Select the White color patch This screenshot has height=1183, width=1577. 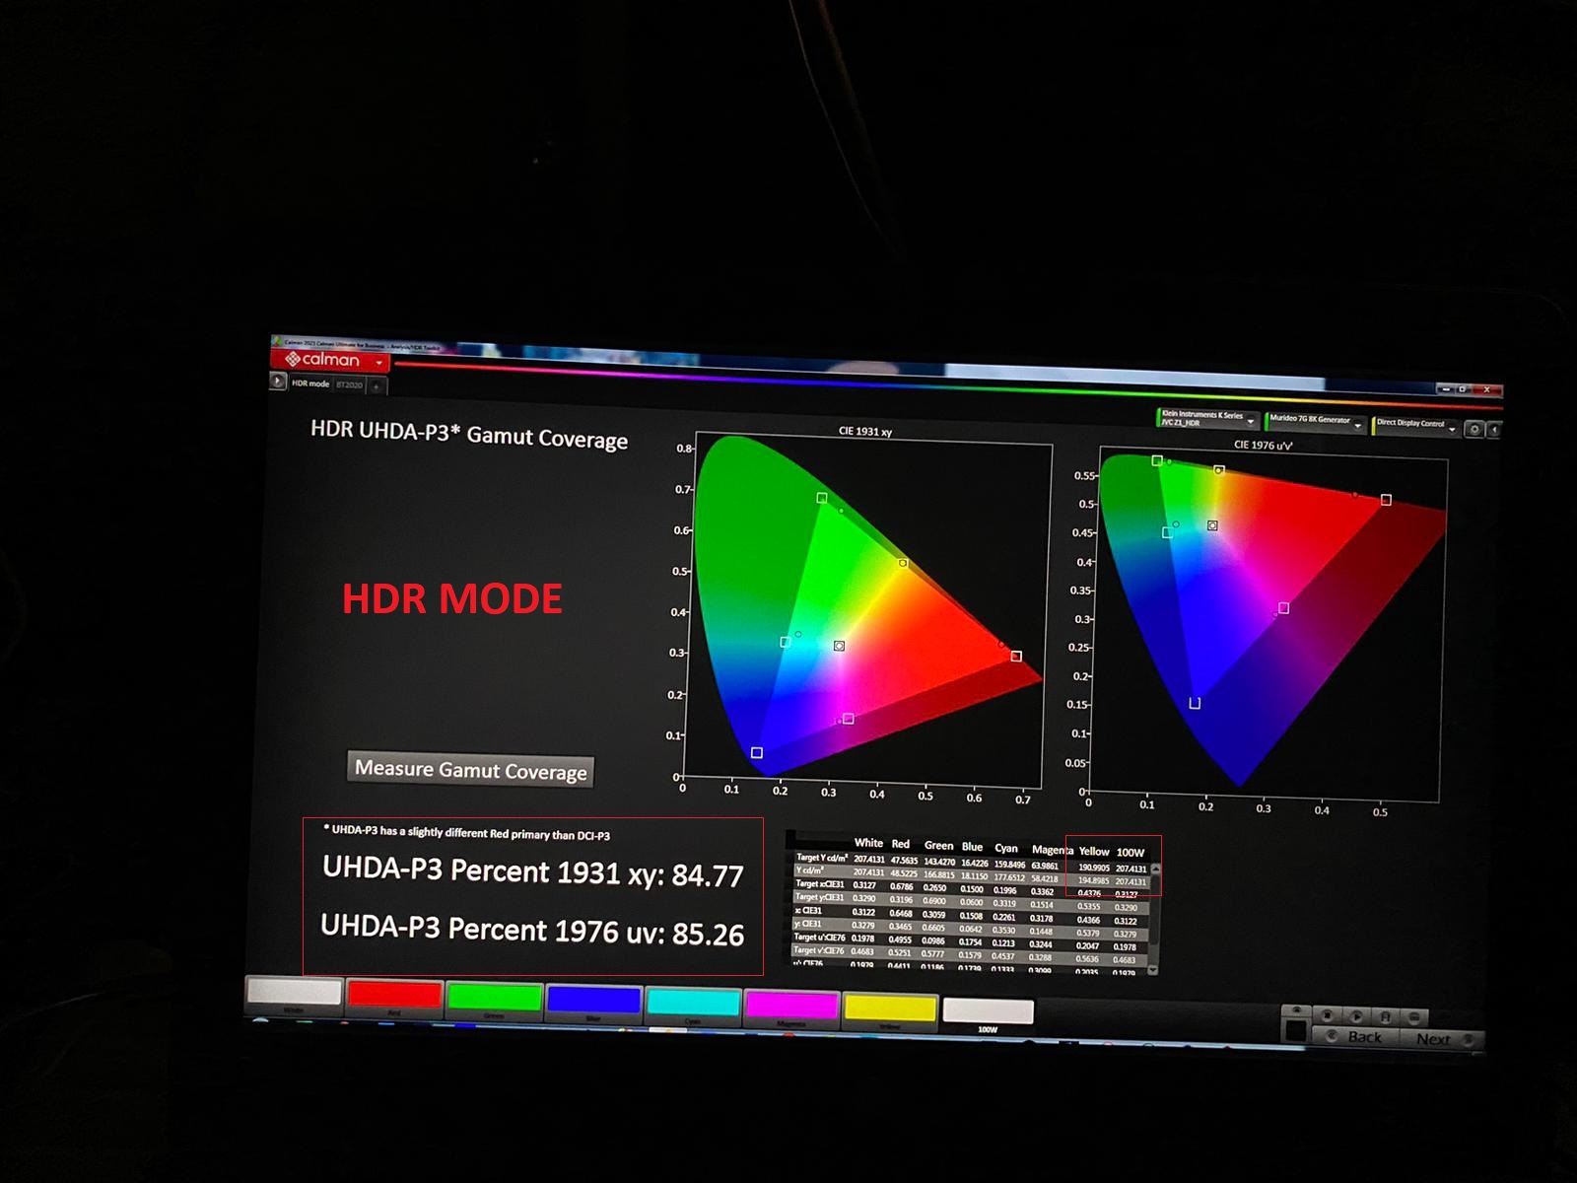pyautogui.click(x=294, y=994)
